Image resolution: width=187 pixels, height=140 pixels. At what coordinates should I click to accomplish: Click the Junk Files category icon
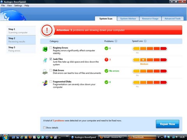coord(45,60)
